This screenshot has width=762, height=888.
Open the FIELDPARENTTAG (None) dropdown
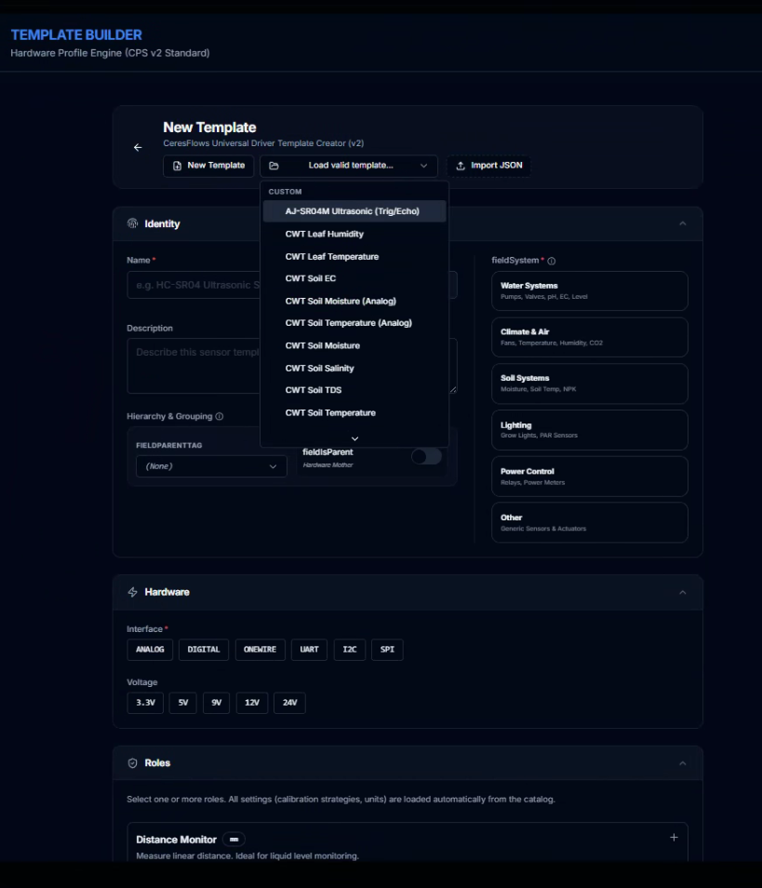(x=211, y=466)
